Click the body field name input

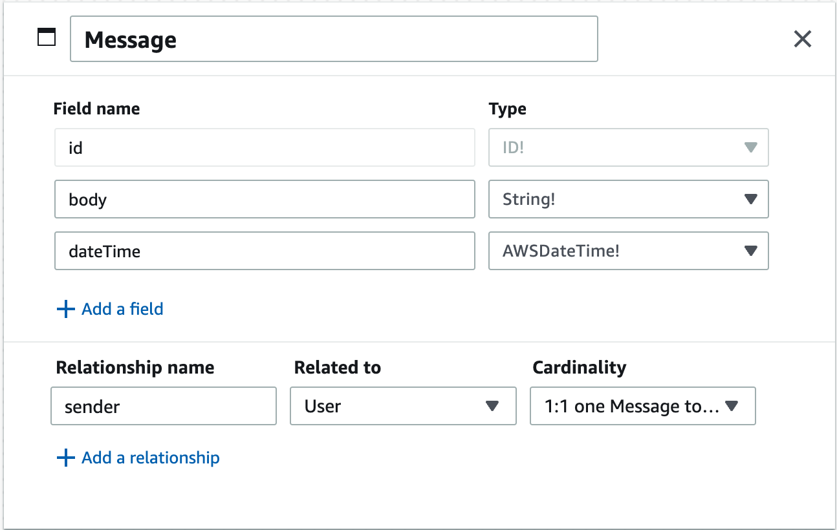(x=265, y=199)
